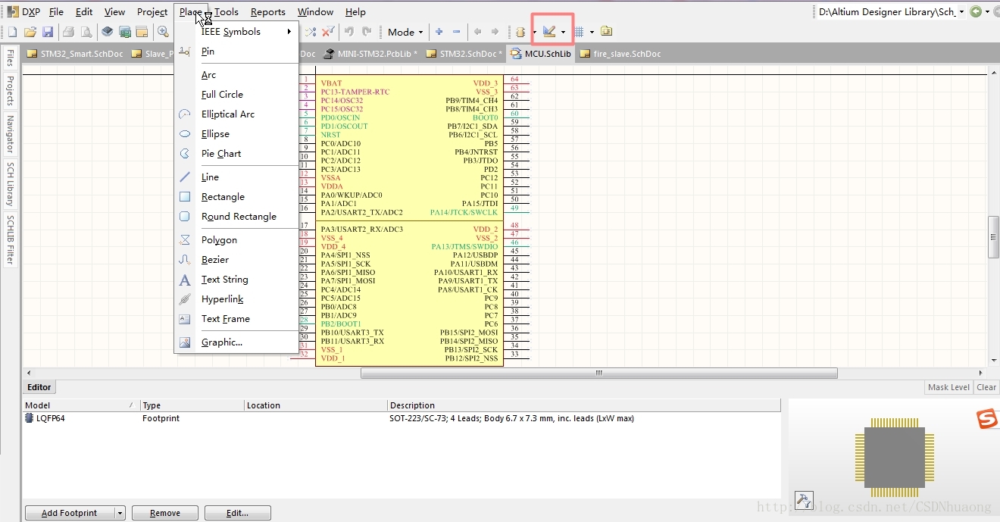Open the grid settings toolbar dropdown
The height and width of the screenshot is (522, 1000).
tap(592, 33)
